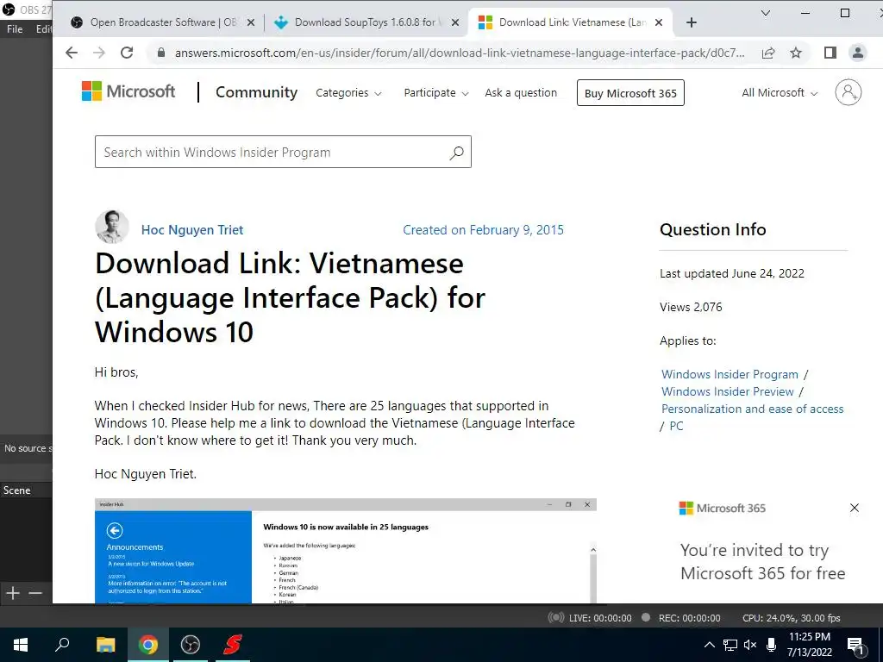
Task: Open Windows taskbar search
Action: coord(62,645)
